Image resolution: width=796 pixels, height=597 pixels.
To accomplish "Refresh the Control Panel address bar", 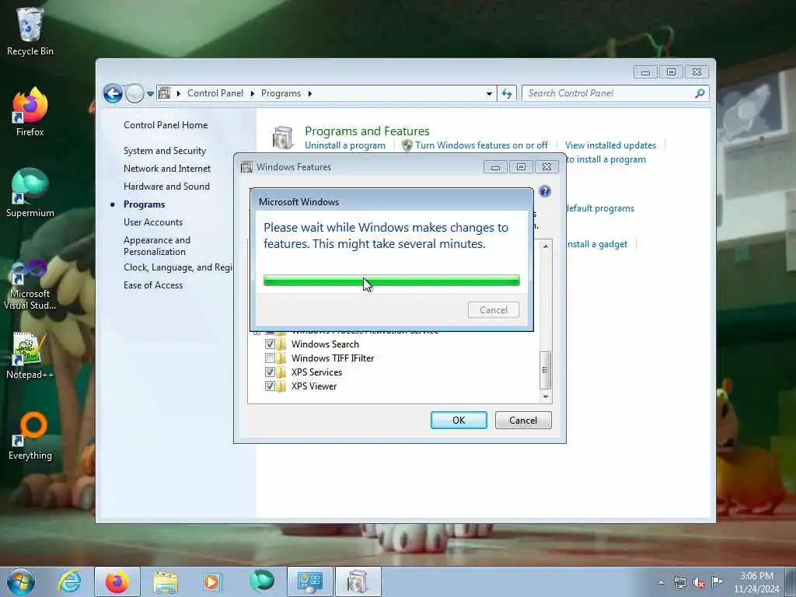I will pos(507,93).
